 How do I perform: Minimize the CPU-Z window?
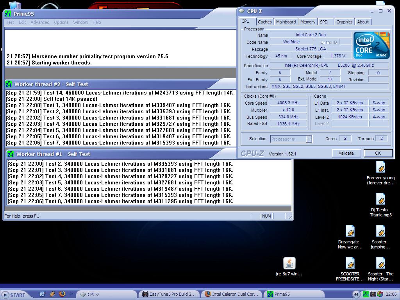(372, 11)
